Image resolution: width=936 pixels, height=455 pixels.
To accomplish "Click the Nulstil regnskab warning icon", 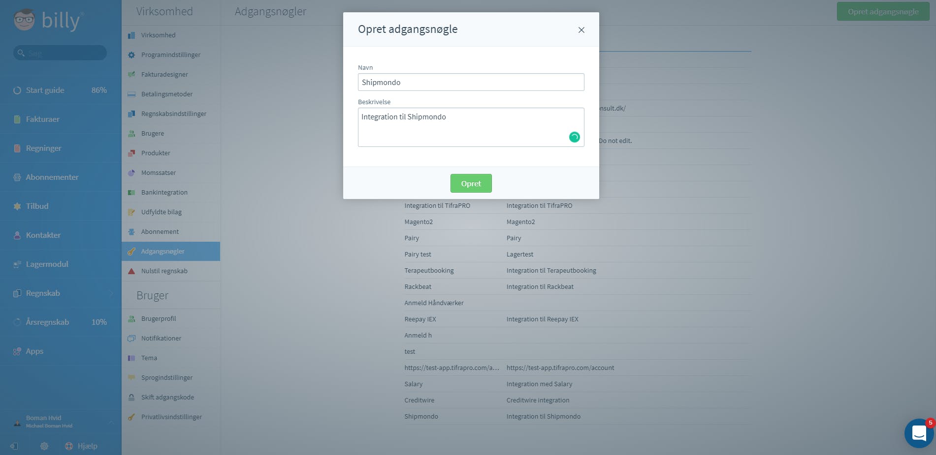I will (x=131, y=271).
